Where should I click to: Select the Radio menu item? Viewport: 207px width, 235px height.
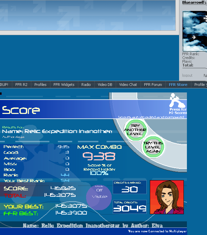86,85
